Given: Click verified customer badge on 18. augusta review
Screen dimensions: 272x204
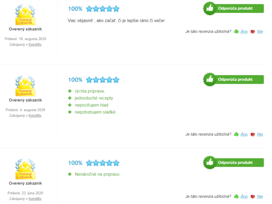Looking at the screenshot, I should 25,15.
